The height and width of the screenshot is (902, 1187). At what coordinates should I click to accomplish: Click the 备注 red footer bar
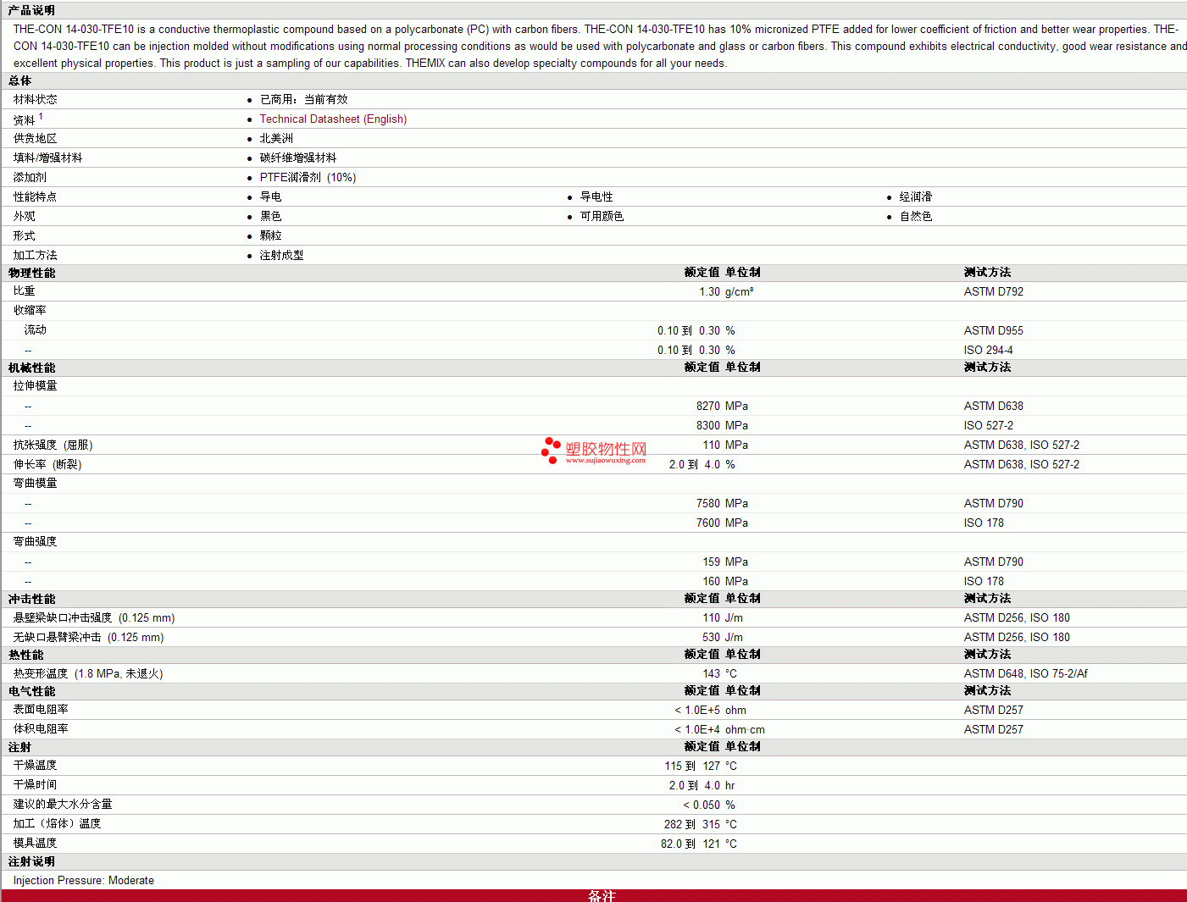(x=593, y=896)
